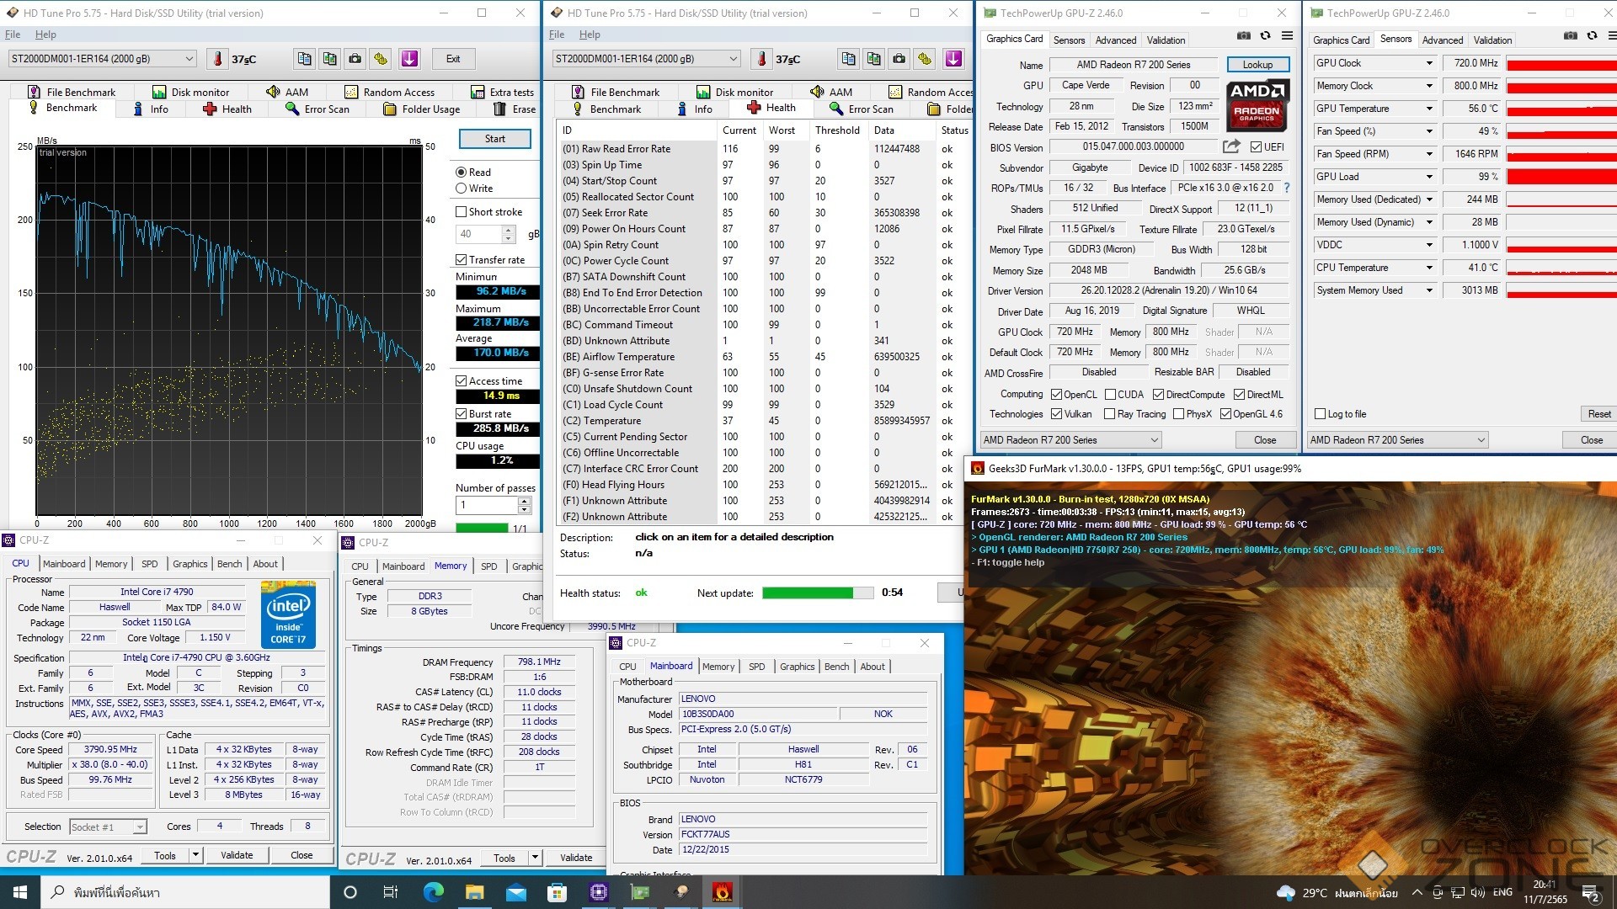Open the GPU-Z hamburger menu icon
This screenshot has width=1617, height=909.
(1287, 35)
